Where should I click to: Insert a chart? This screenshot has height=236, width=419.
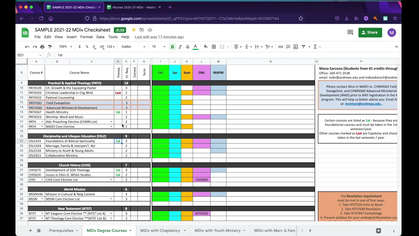coord(296,47)
